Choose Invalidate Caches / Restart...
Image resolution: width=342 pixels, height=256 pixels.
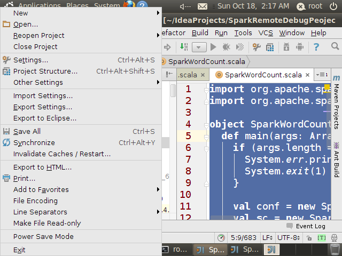81,154
